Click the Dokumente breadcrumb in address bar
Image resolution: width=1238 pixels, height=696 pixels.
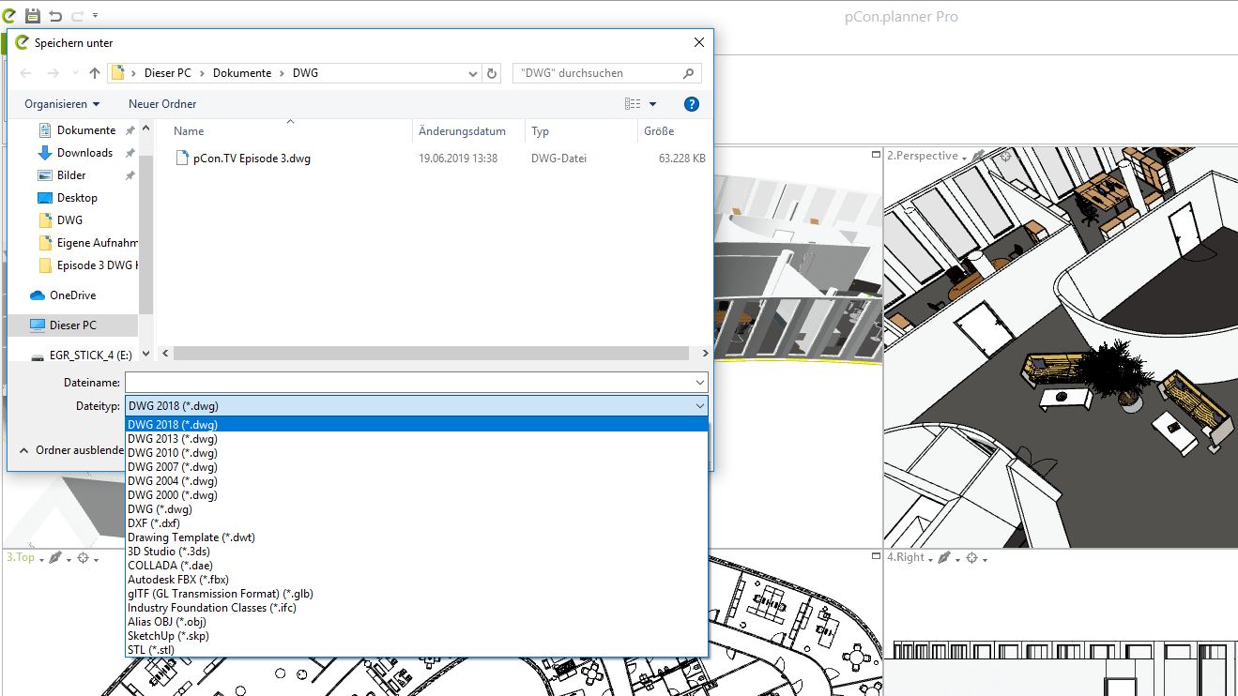242,73
